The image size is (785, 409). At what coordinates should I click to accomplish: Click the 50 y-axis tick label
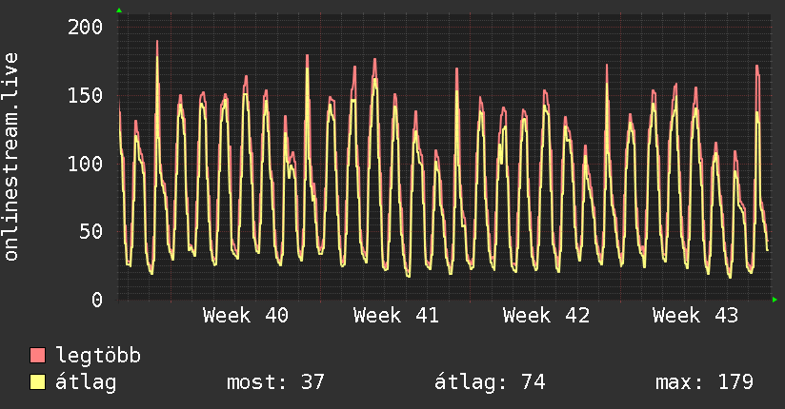click(91, 231)
